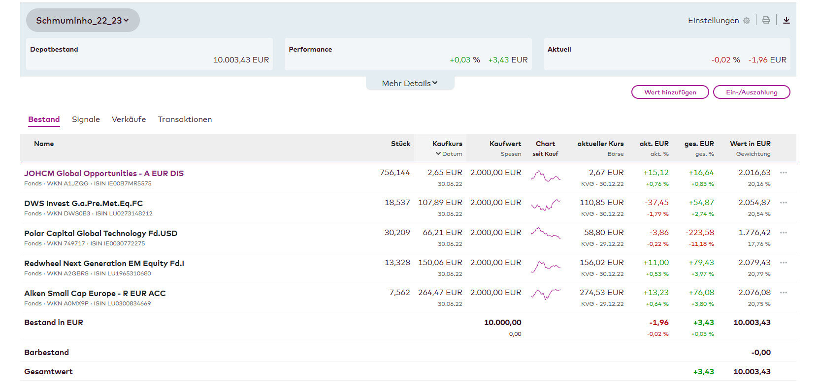
Task: Click the Ein-/Auszahlung button
Action: 751,92
